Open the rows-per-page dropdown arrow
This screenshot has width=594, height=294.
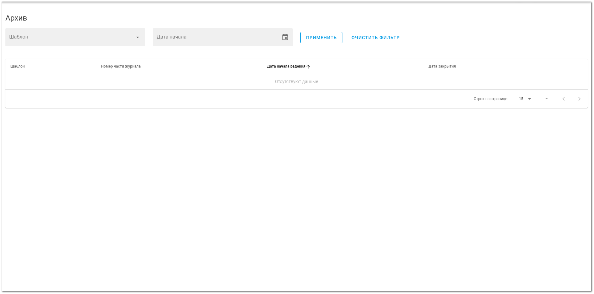tap(529, 99)
